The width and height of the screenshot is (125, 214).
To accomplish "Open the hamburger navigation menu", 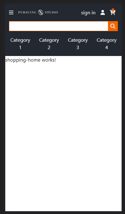I will (x=11, y=12).
